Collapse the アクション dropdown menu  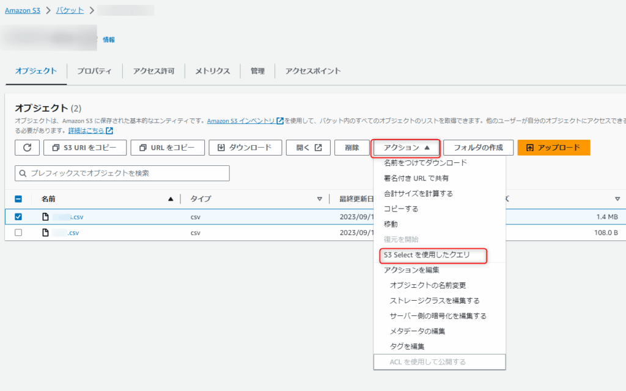click(x=406, y=148)
